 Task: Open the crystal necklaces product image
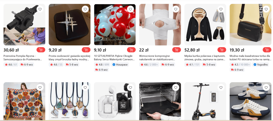[x=70, y=101]
